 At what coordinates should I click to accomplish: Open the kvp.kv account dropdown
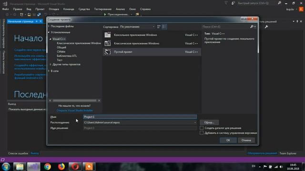pyautogui.click(x=296, y=9)
